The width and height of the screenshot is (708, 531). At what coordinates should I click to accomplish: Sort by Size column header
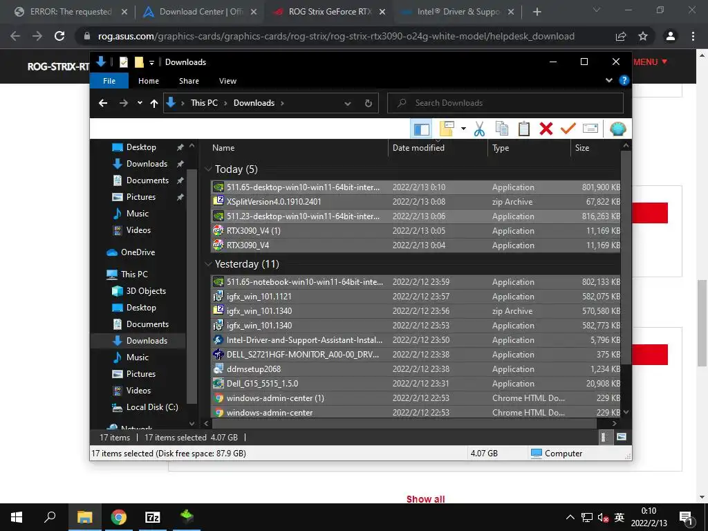coord(582,148)
